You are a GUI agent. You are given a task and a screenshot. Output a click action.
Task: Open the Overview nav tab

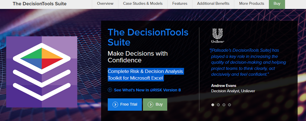[105, 3]
